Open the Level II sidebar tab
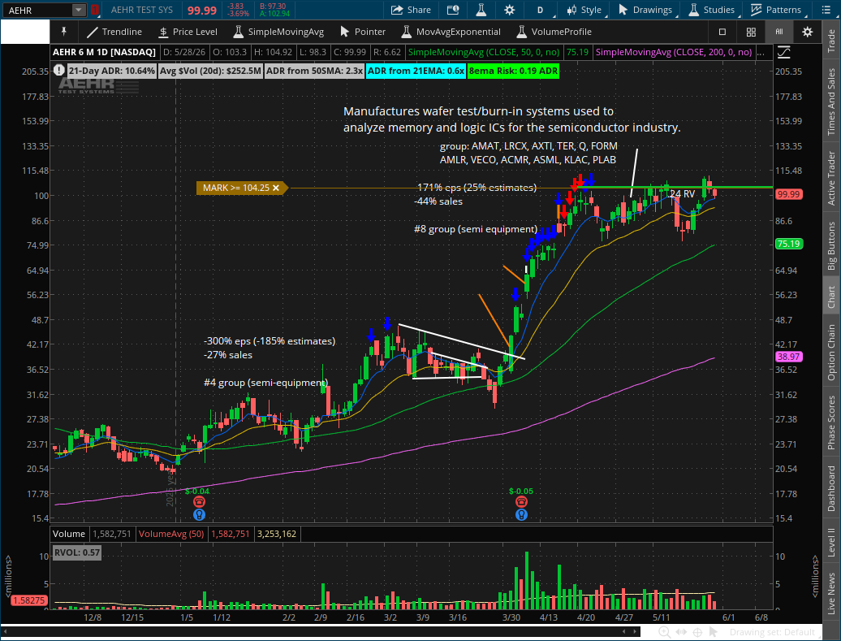Screen dimensions: 841x641 [x=831, y=542]
